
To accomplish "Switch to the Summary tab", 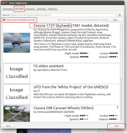I will coord(8,9).
